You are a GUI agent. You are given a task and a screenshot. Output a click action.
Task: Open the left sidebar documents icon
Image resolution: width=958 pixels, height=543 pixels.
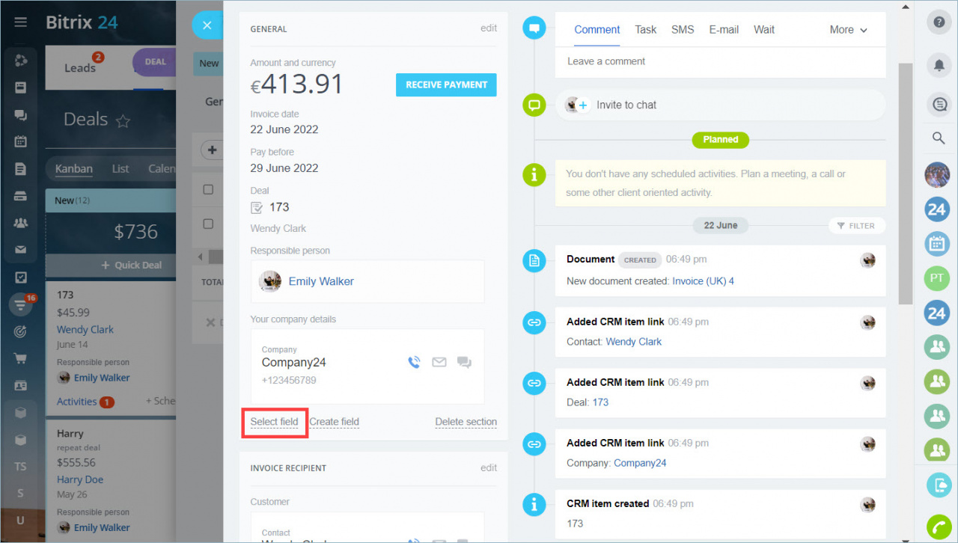(x=21, y=169)
